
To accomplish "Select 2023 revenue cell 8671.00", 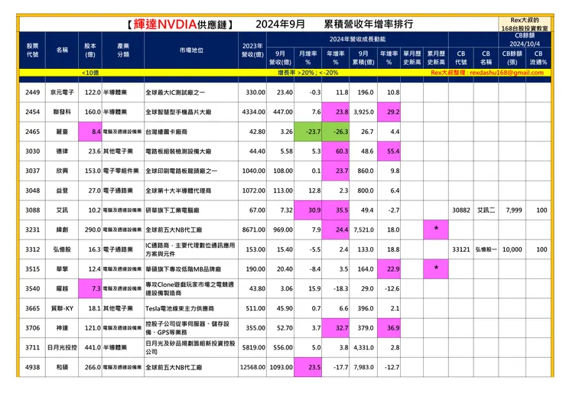I will click(252, 229).
